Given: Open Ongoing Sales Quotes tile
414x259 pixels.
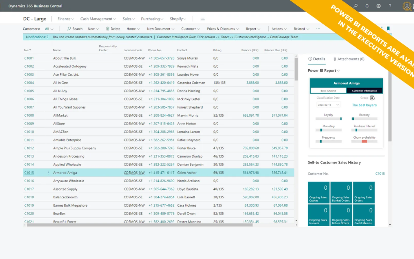Looking at the screenshot, I should (x=319, y=192).
